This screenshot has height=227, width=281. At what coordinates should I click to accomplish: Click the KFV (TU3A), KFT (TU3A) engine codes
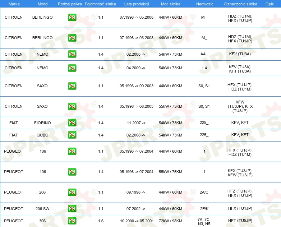click(240, 69)
